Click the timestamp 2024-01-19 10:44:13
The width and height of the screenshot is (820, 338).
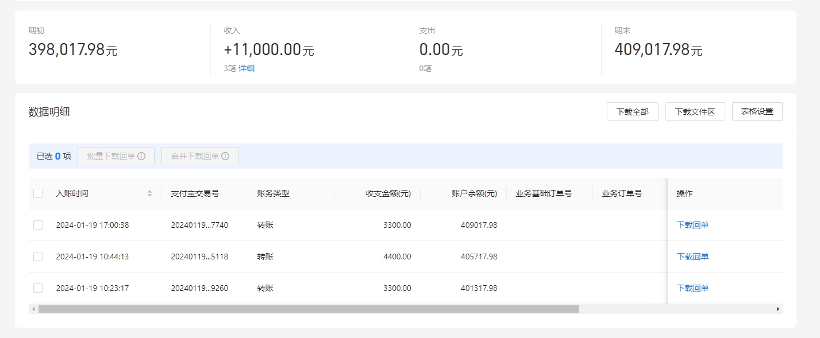click(93, 257)
